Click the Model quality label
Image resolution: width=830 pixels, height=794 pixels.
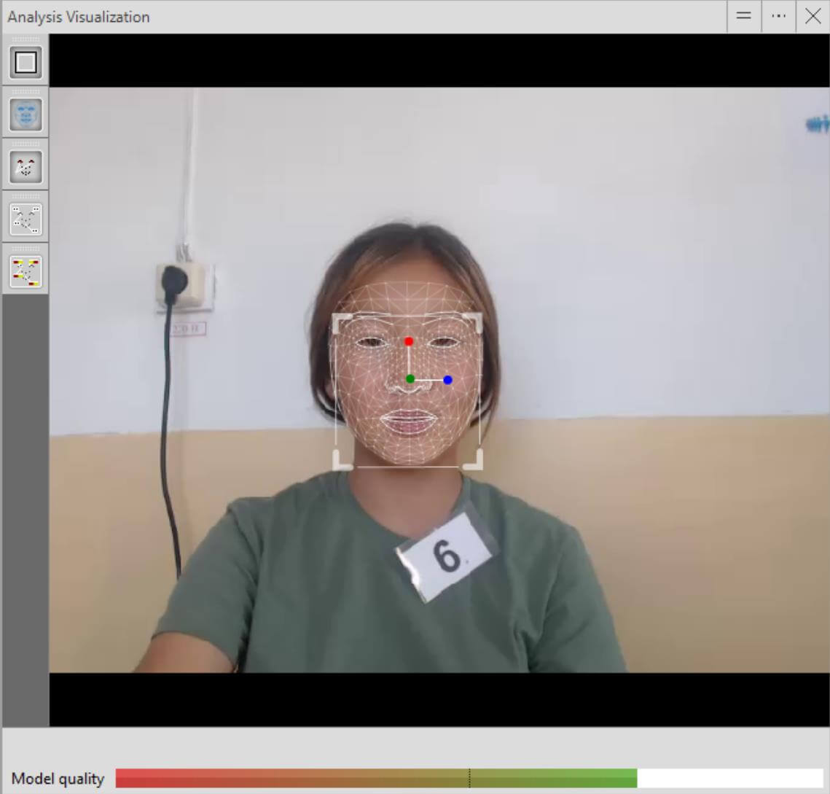[58, 779]
